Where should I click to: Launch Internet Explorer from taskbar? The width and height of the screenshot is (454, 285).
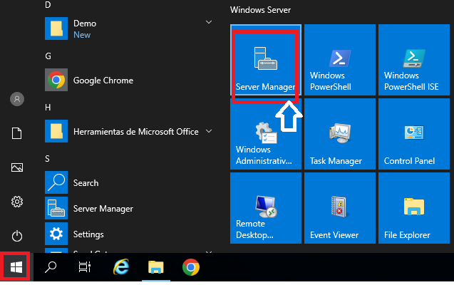click(x=120, y=266)
